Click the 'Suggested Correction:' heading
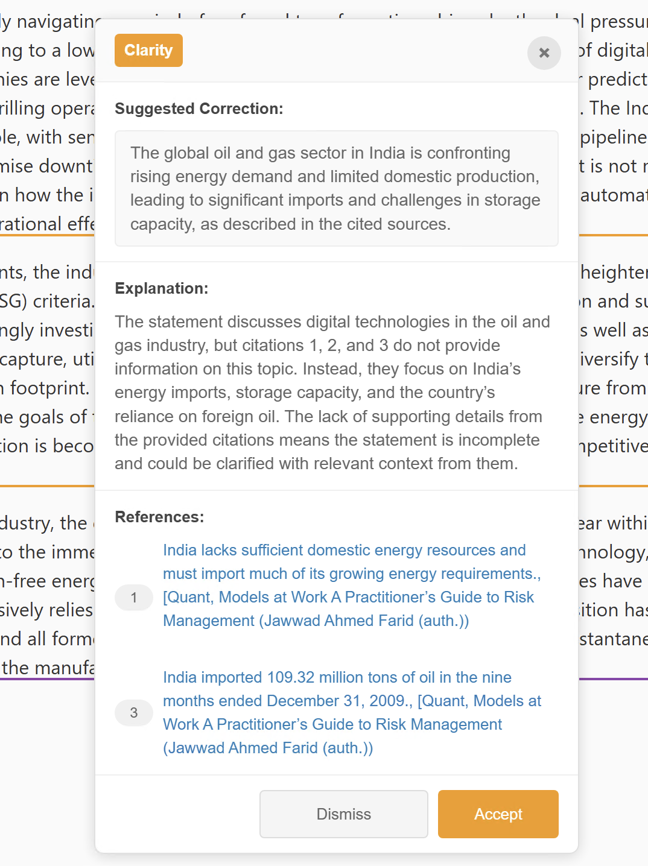The image size is (648, 866). 199,109
